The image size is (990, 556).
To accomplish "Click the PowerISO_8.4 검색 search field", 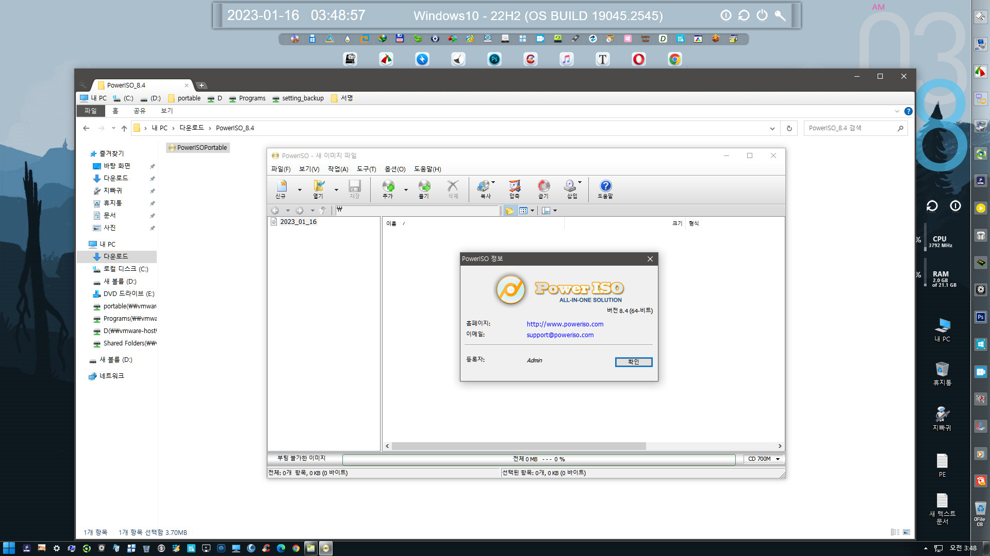I will pyautogui.click(x=855, y=128).
